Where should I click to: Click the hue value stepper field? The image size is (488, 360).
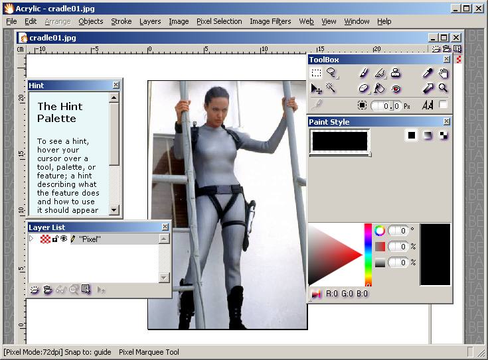coord(398,231)
